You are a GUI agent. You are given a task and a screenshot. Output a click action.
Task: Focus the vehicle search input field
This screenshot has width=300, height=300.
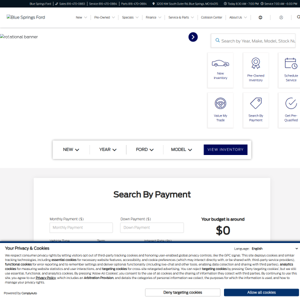253,40
